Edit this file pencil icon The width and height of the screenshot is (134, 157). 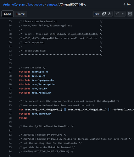click(x=117, y=14)
